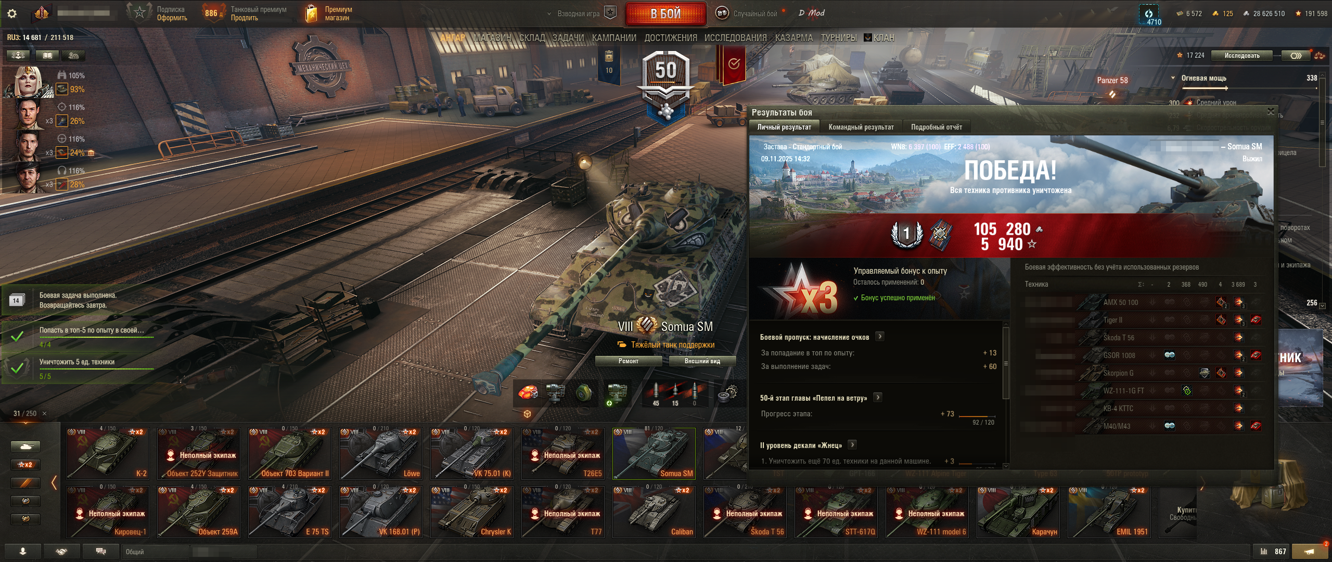The image size is (1332, 562).
Task: Click the battle results panel scrollbar
Action: click(x=1006, y=364)
